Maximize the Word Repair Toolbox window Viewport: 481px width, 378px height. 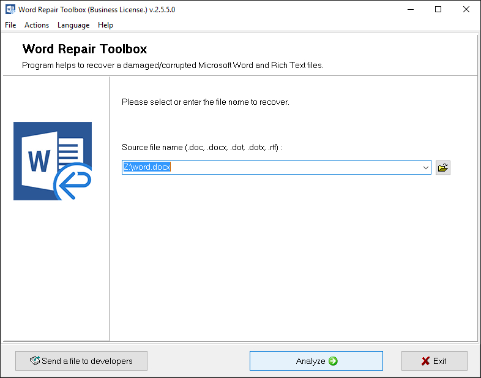click(x=438, y=10)
